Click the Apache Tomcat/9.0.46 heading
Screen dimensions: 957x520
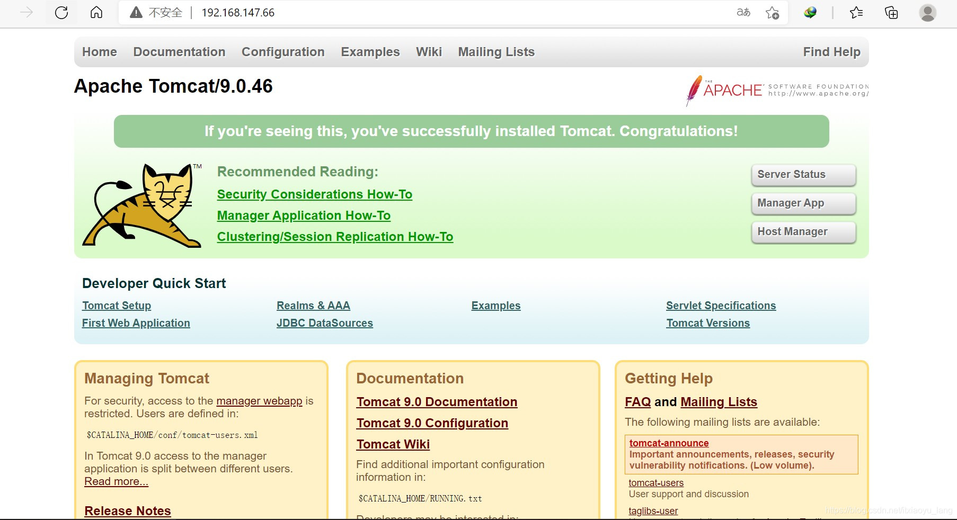click(173, 86)
